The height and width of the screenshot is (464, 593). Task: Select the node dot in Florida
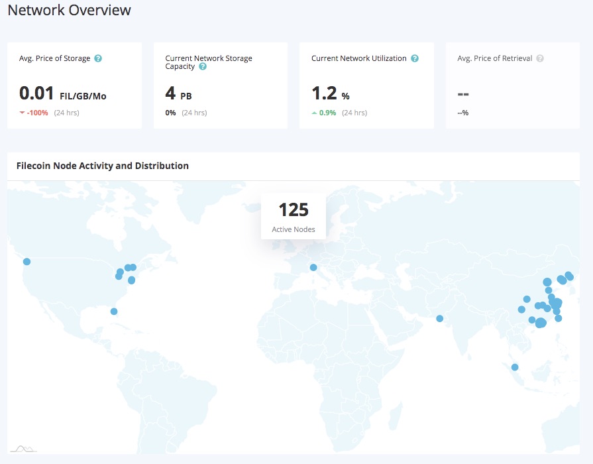point(114,312)
